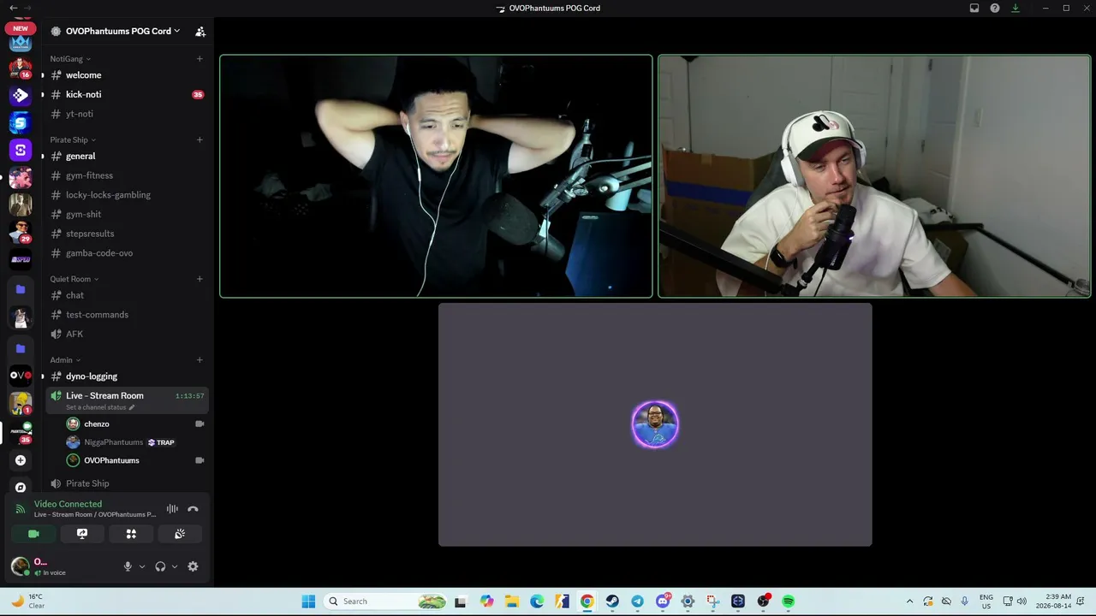Focus the dark-room webcam video tile
Image resolution: width=1096 pixels, height=616 pixels.
click(436, 176)
